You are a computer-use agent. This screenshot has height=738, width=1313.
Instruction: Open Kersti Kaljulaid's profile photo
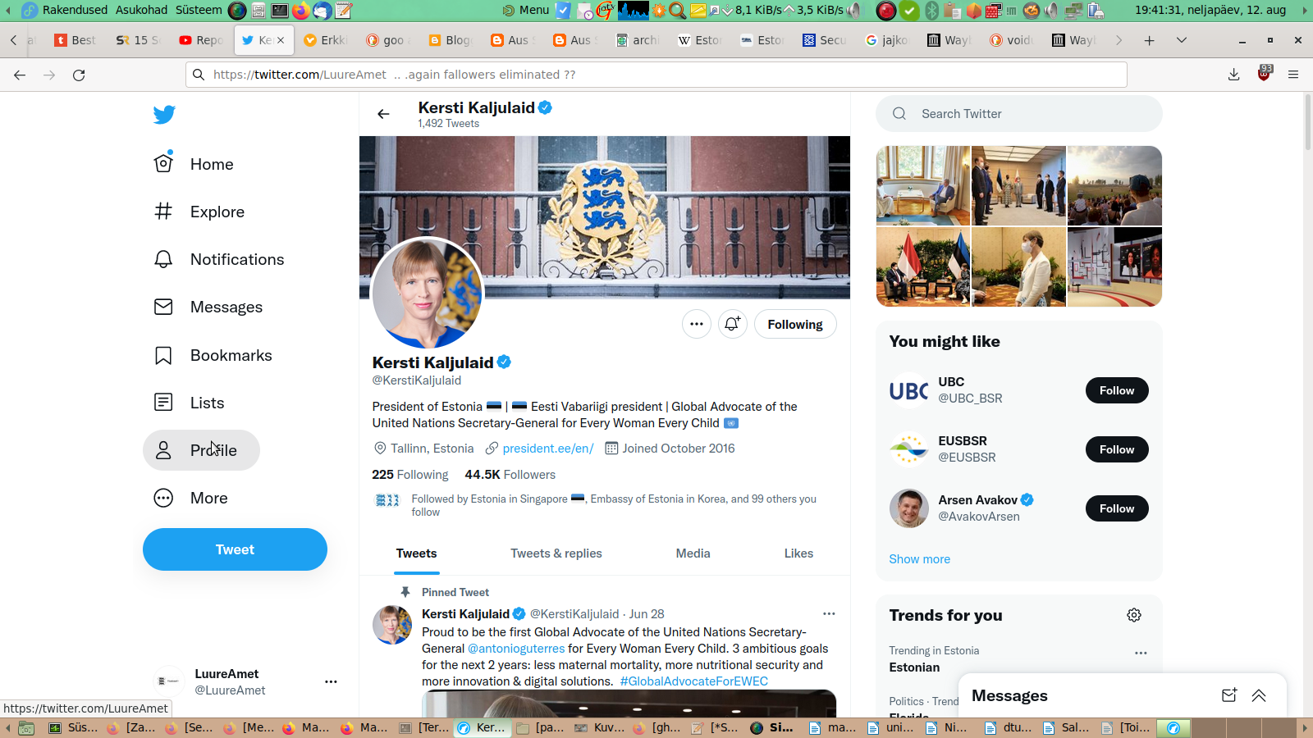click(x=427, y=293)
